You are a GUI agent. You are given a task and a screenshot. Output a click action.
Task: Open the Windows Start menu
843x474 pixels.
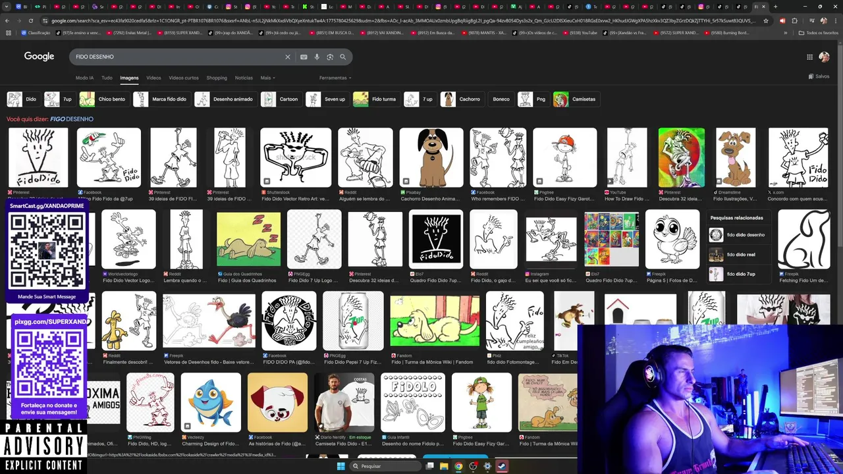point(340,466)
